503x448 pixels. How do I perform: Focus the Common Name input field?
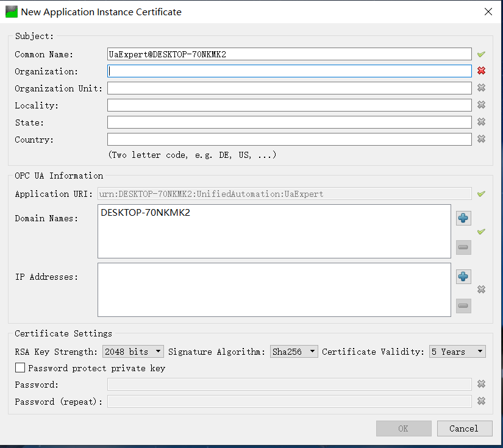click(290, 54)
